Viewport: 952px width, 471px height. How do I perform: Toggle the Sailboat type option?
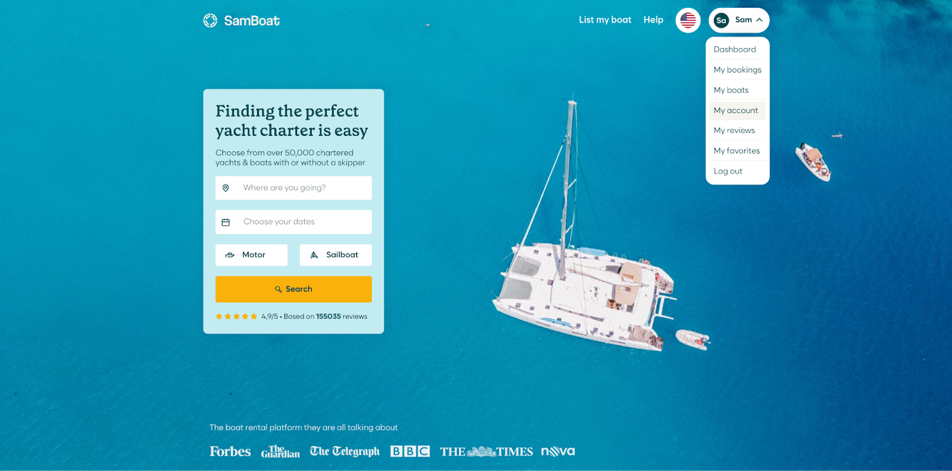(x=336, y=255)
